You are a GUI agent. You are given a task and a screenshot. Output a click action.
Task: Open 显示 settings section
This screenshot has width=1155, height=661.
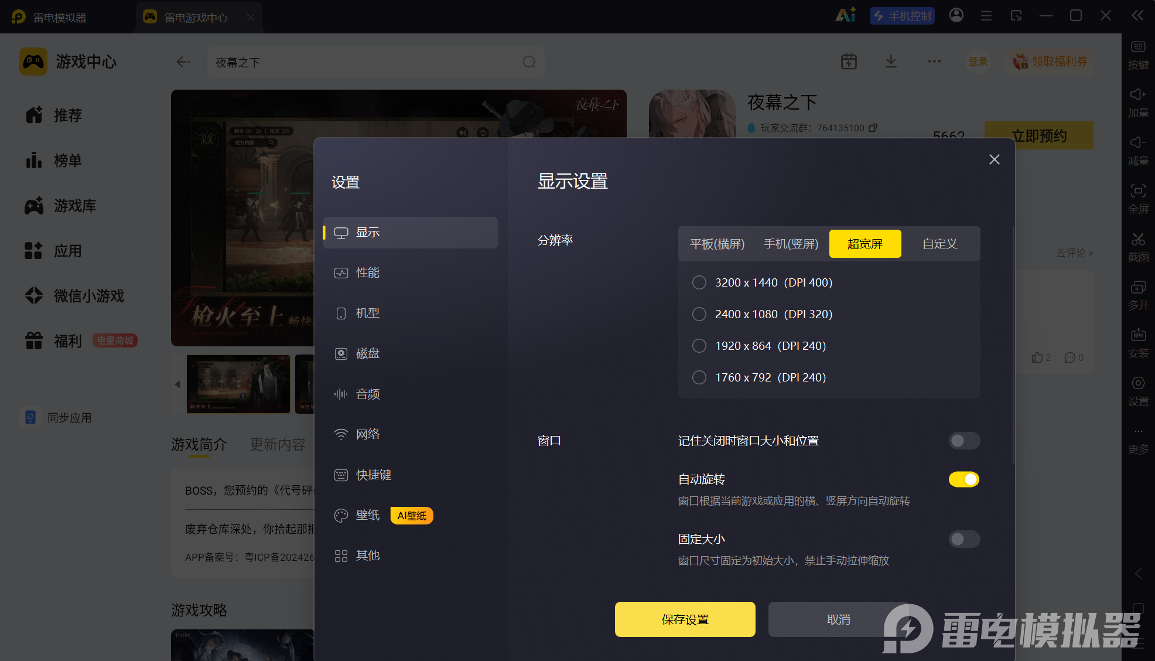click(x=411, y=233)
